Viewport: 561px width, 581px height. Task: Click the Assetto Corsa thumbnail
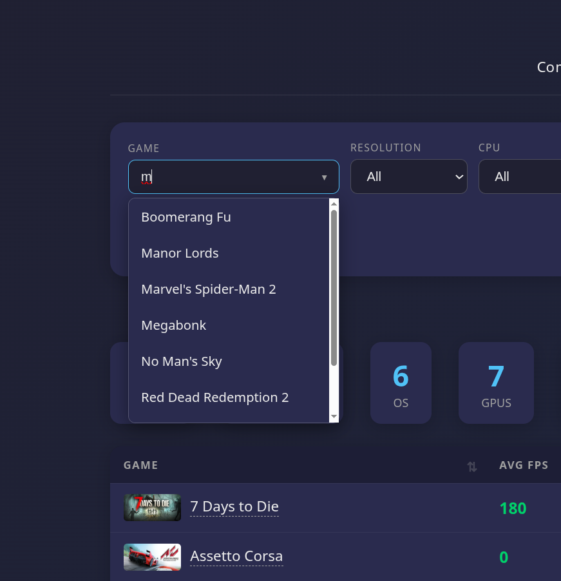coord(152,557)
